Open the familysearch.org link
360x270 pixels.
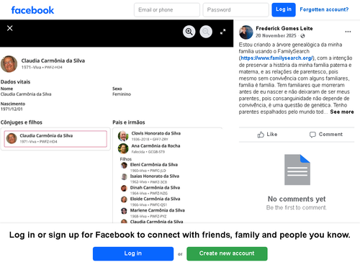tap(276, 58)
